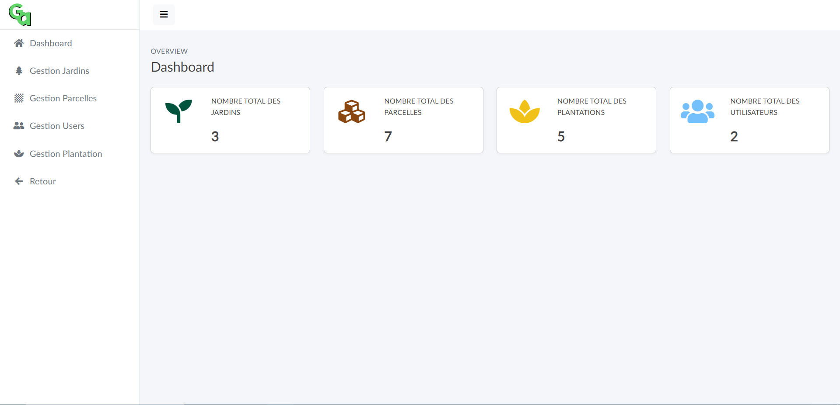Click the yellow lotus icon in Plantations card
Viewport: 840px width, 405px height.
point(525,111)
